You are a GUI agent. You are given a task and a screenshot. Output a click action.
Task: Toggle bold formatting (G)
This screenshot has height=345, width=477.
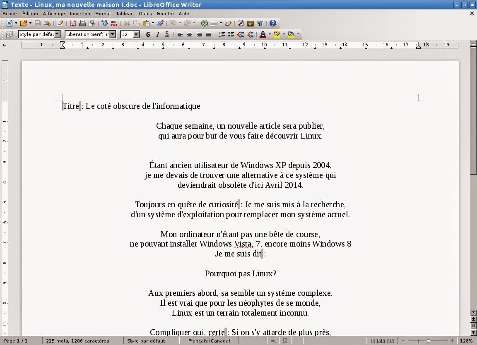click(148, 34)
